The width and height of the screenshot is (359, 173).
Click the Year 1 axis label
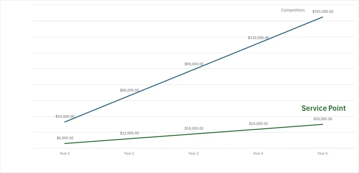[x=64, y=153]
